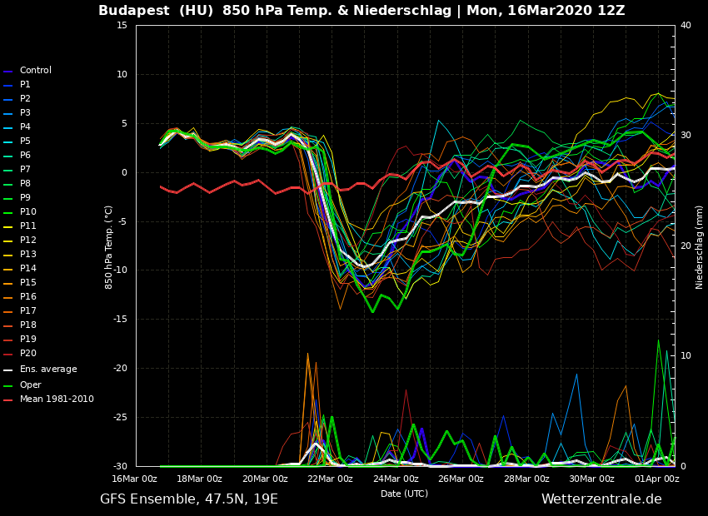Select the P10 legend entry label

tap(27, 212)
